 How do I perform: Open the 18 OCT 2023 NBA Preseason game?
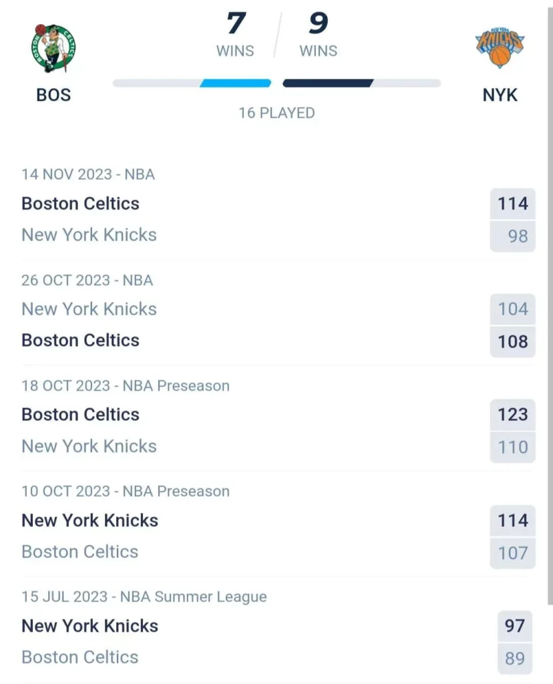click(126, 385)
